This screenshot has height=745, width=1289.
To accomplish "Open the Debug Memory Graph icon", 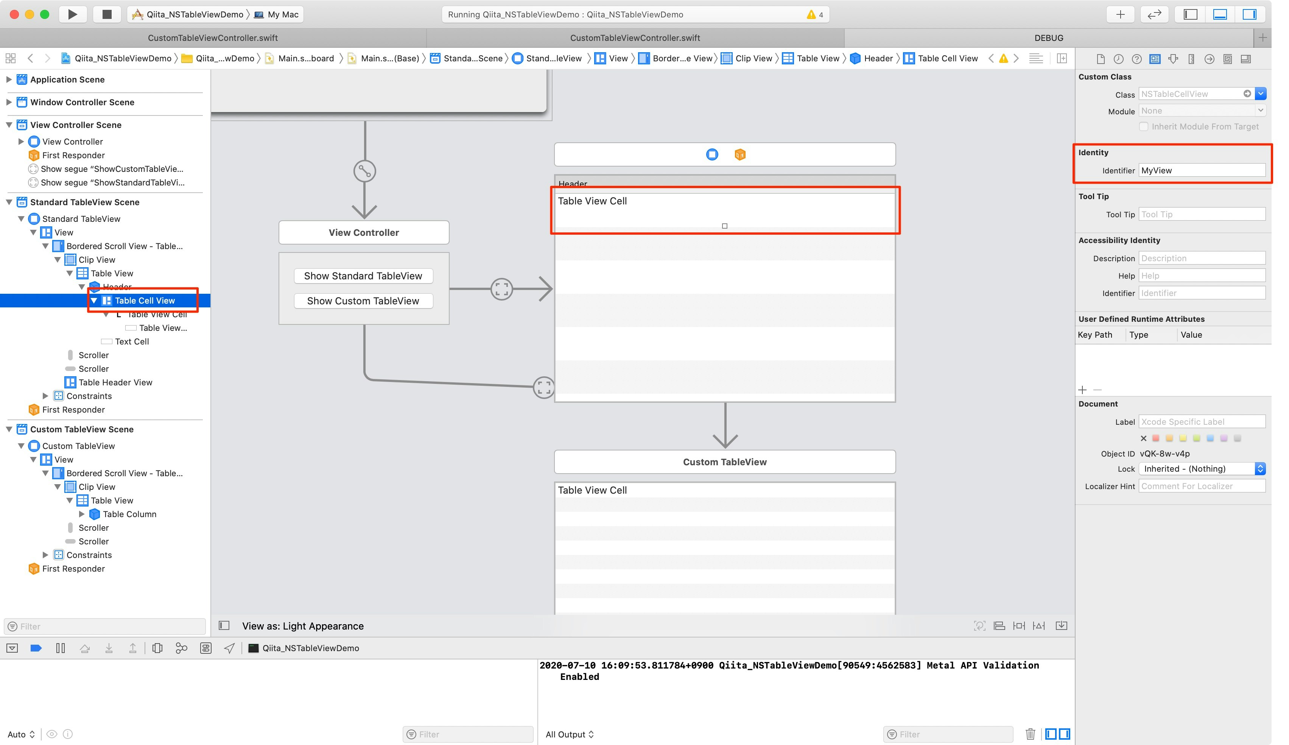I will point(181,648).
